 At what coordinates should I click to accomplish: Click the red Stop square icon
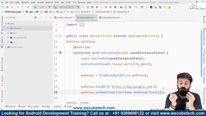point(115,7)
